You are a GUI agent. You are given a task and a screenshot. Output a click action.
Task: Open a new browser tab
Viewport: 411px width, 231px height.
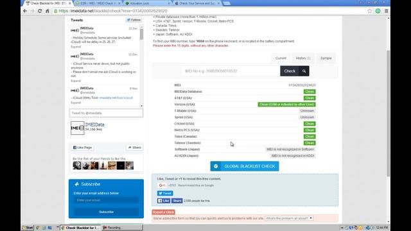click(x=227, y=3)
